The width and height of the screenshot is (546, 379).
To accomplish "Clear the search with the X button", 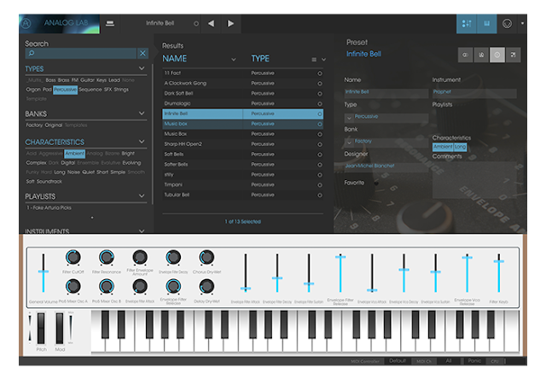I will click(142, 53).
